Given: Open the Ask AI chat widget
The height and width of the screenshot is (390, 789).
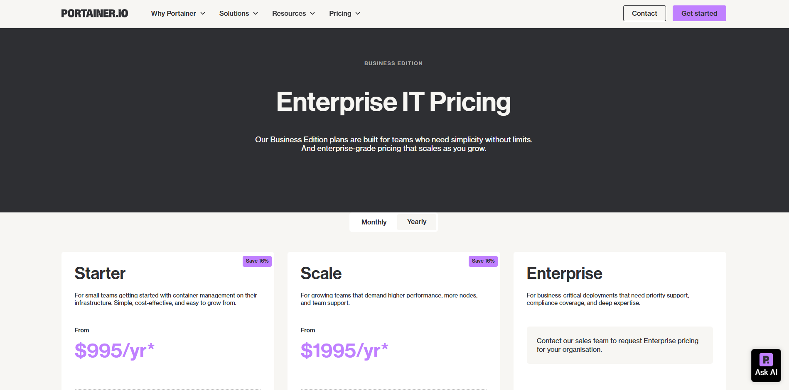Looking at the screenshot, I should coord(766,365).
